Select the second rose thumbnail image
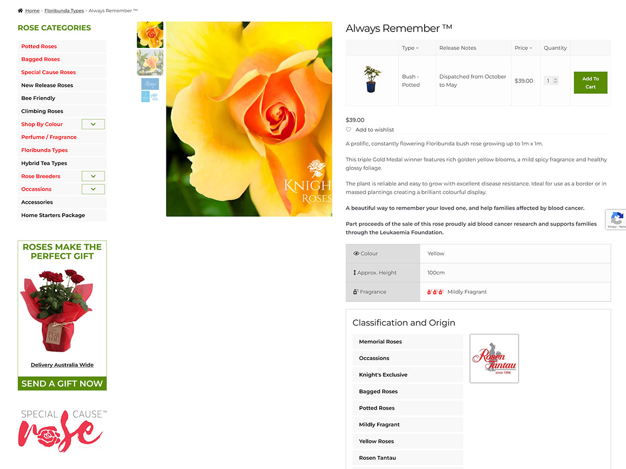626x469 pixels. click(x=150, y=63)
